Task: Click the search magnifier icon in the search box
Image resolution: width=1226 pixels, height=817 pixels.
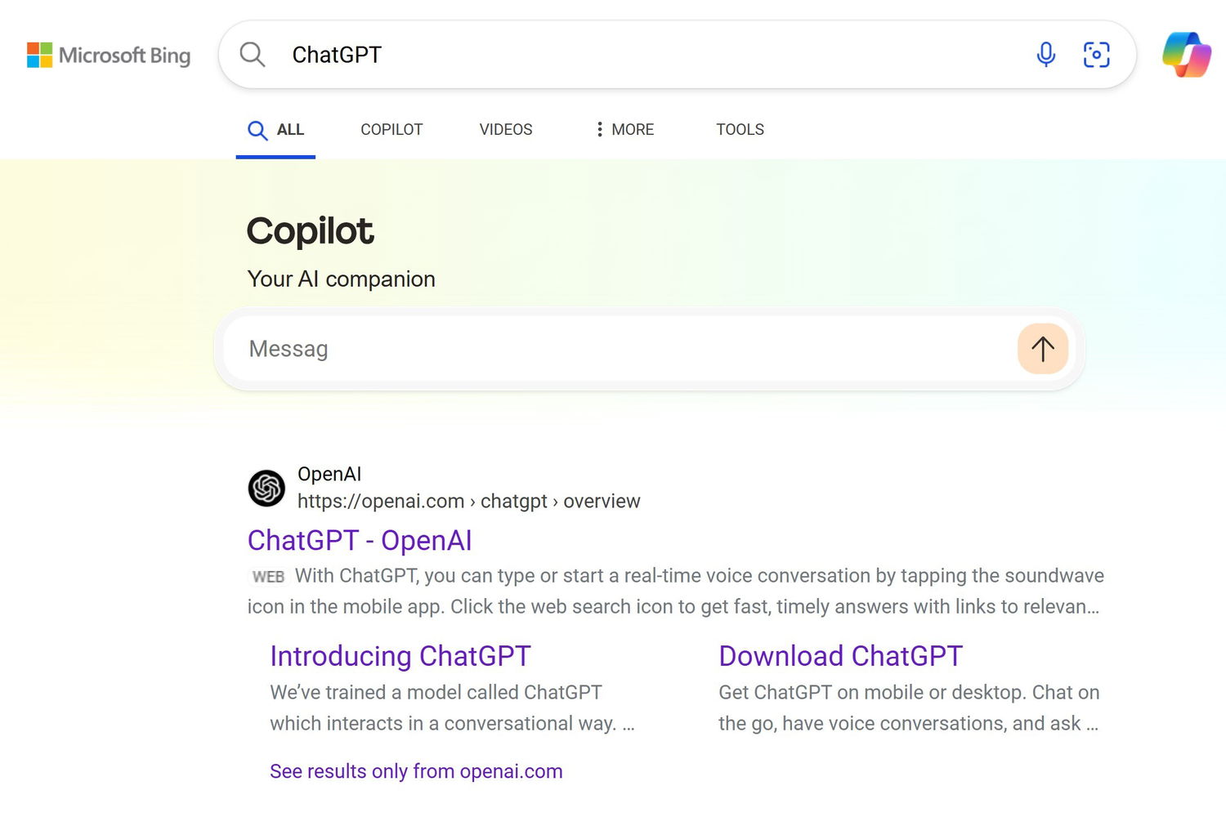Action: coord(253,55)
